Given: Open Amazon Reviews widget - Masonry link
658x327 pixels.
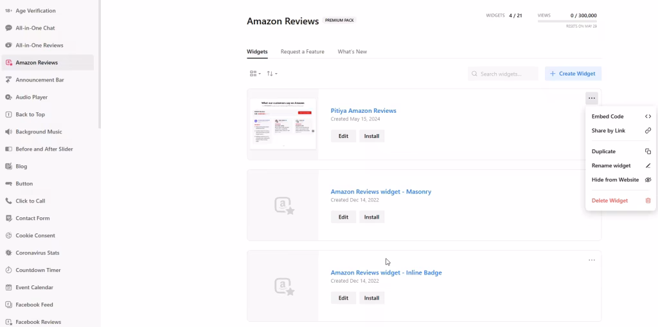Looking at the screenshot, I should (381, 192).
